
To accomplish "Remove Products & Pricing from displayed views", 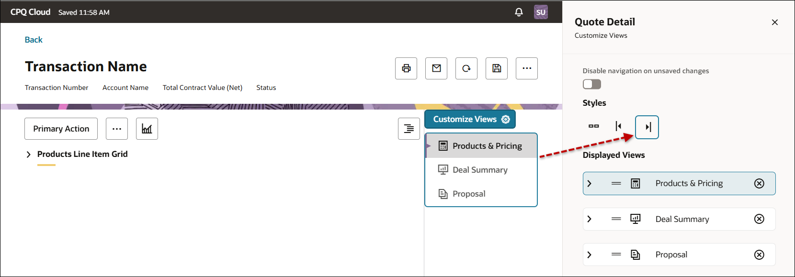I will (759, 184).
